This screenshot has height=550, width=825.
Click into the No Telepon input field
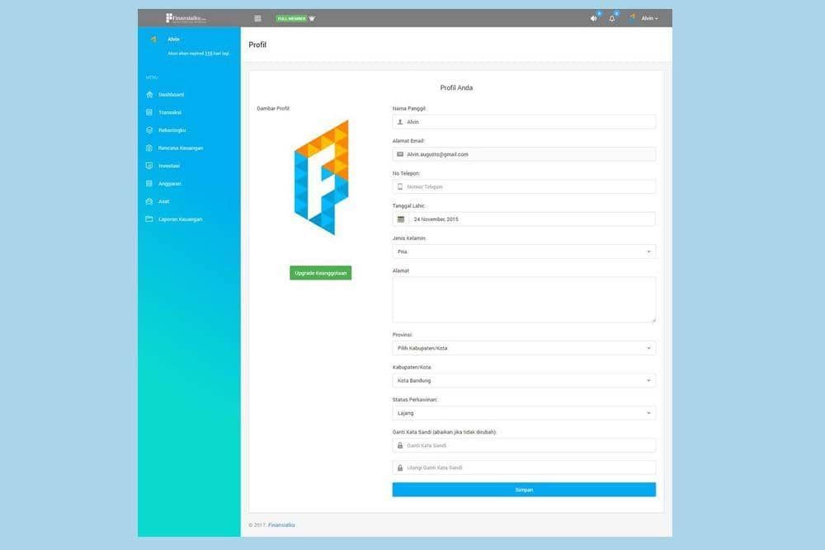click(x=530, y=187)
